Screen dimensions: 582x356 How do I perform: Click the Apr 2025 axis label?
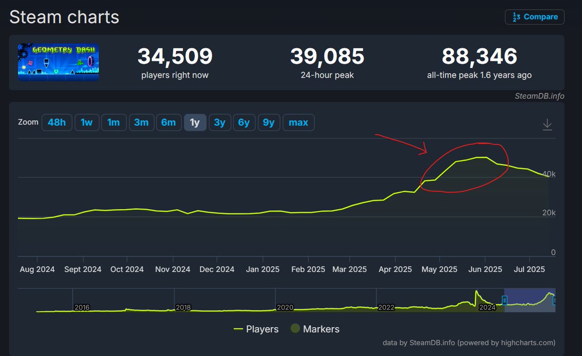point(394,269)
